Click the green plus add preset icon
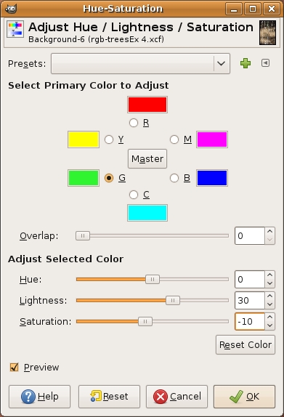The width and height of the screenshot is (284, 417). pyautogui.click(x=246, y=63)
